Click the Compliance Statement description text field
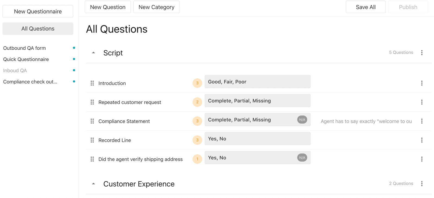The height and width of the screenshot is (198, 434). pyautogui.click(x=366, y=121)
